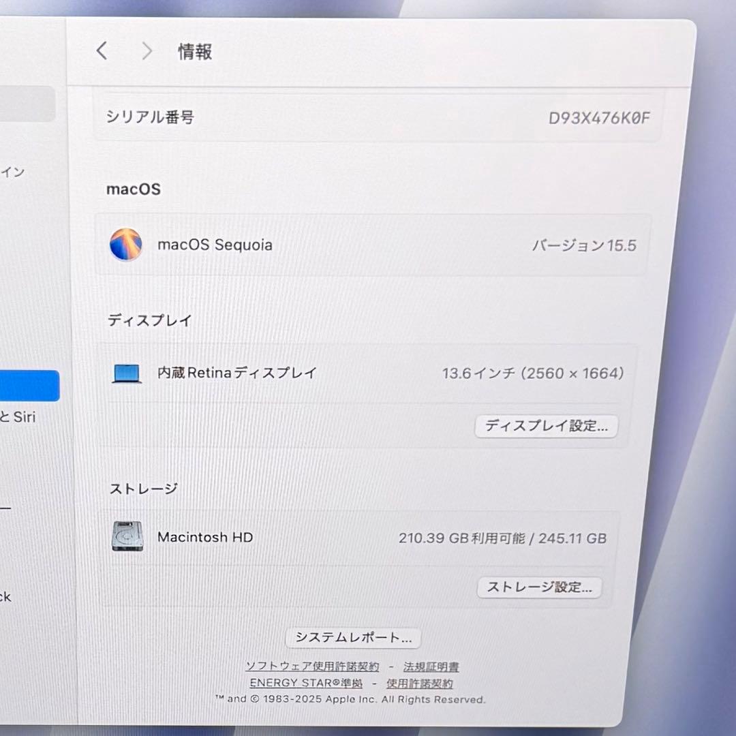Click the forward navigation arrow

147,50
